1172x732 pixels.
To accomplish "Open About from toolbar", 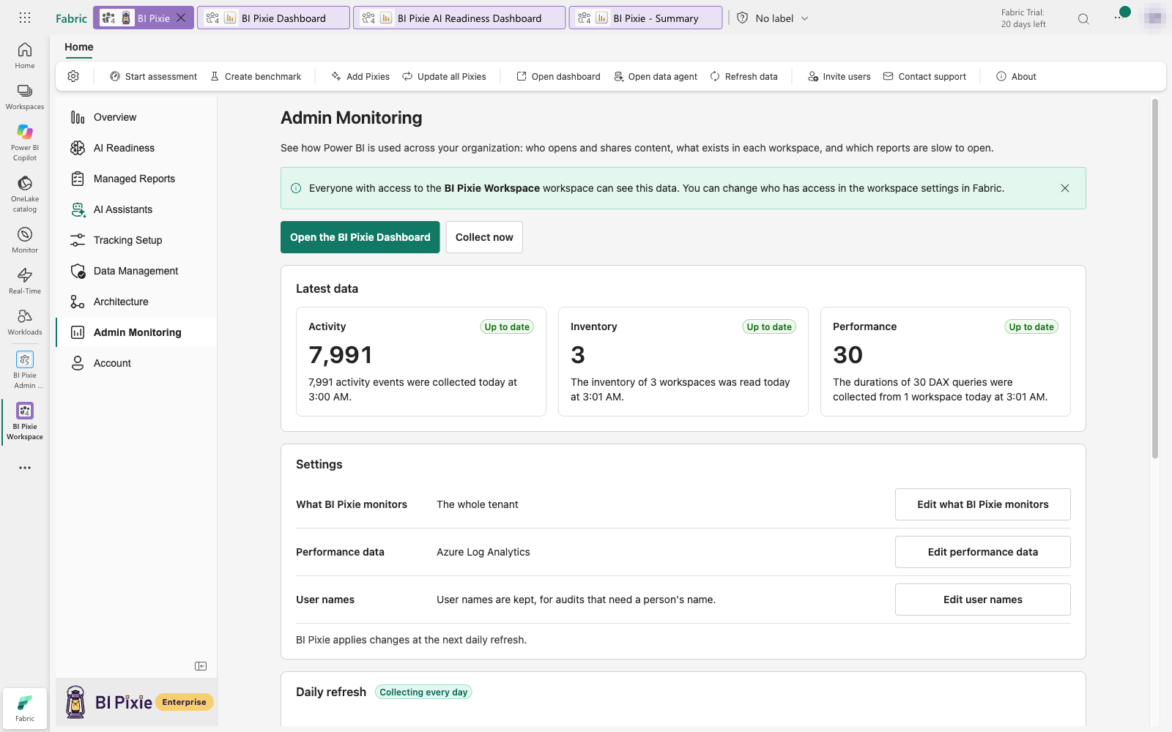I will [x=1016, y=76].
